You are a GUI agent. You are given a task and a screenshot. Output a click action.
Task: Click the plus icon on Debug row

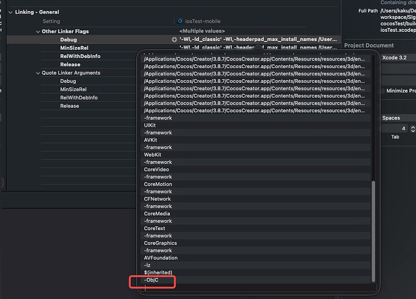coord(174,39)
